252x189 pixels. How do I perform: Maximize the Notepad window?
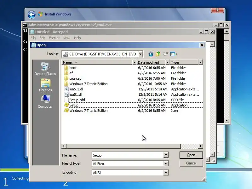pyautogui.click(x=207, y=32)
